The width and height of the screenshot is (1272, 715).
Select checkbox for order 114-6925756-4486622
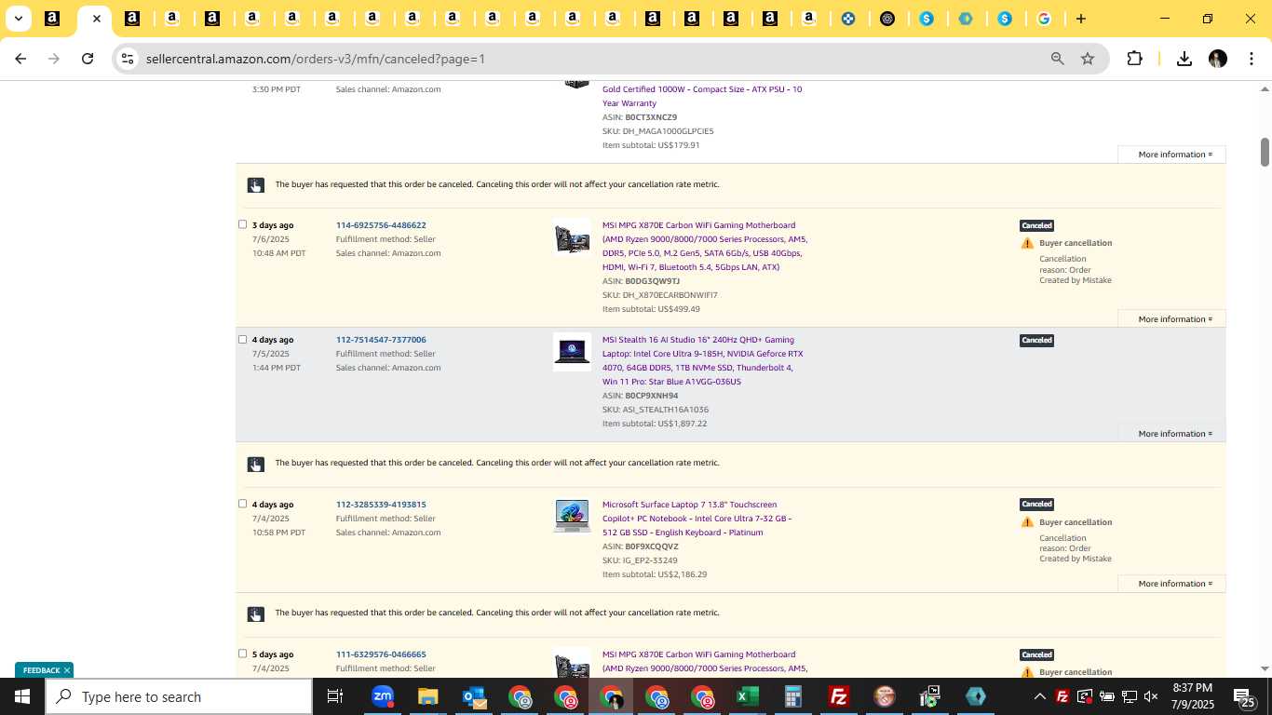click(242, 224)
